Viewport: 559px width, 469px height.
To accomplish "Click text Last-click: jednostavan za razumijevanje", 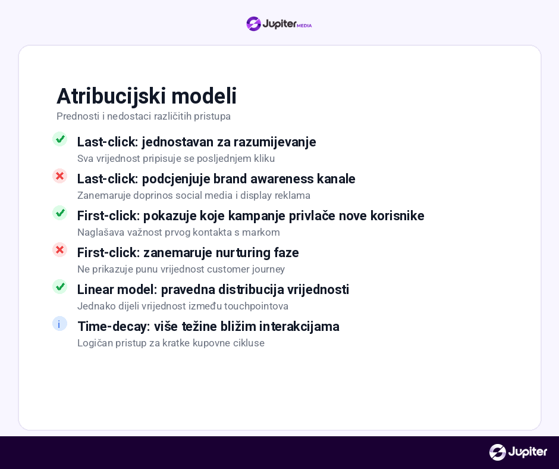I will 196,142.
